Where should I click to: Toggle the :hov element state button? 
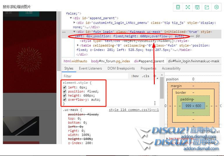tap(135, 76)
